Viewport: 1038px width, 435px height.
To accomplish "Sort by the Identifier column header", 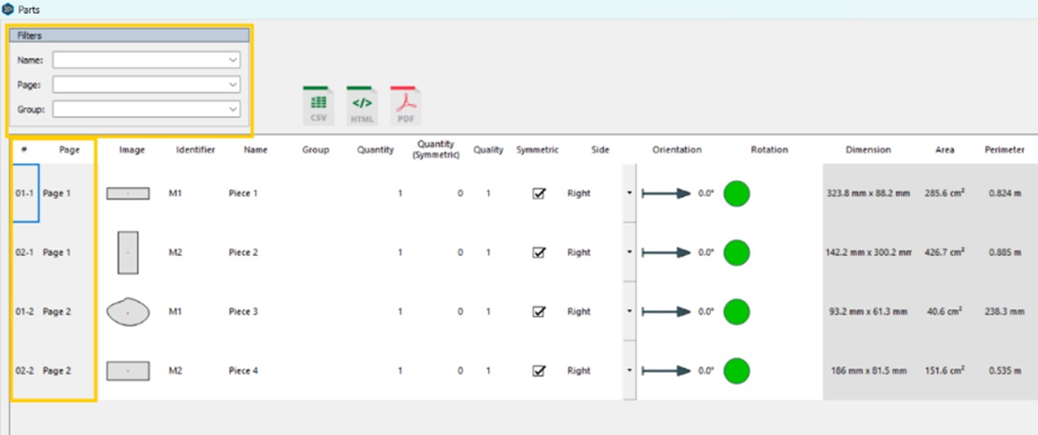I will point(195,150).
